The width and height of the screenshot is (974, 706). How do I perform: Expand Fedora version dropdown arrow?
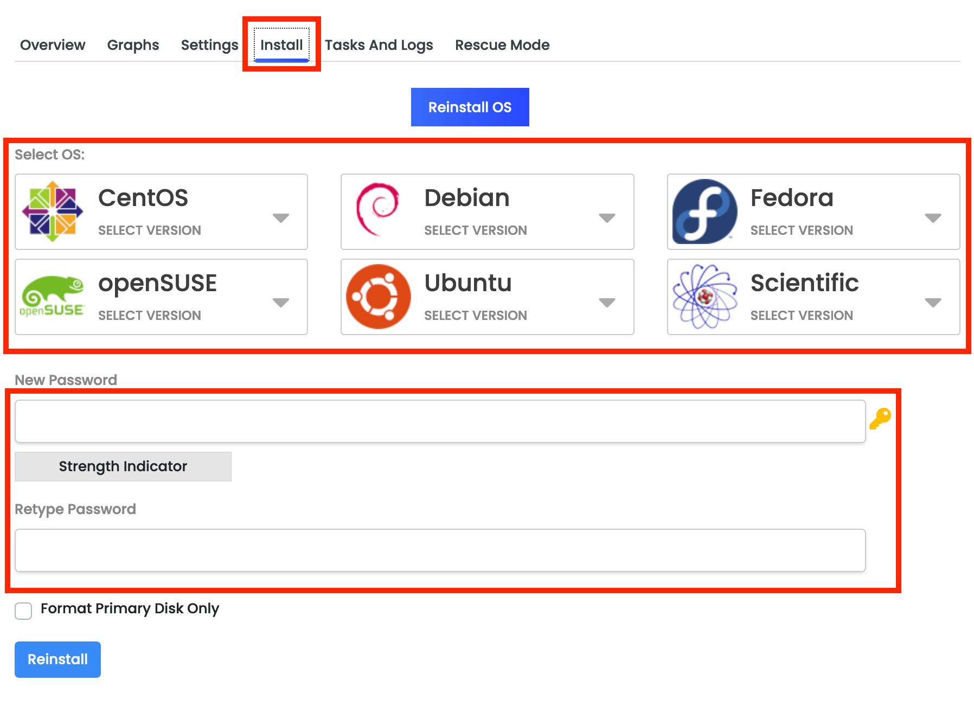point(933,218)
